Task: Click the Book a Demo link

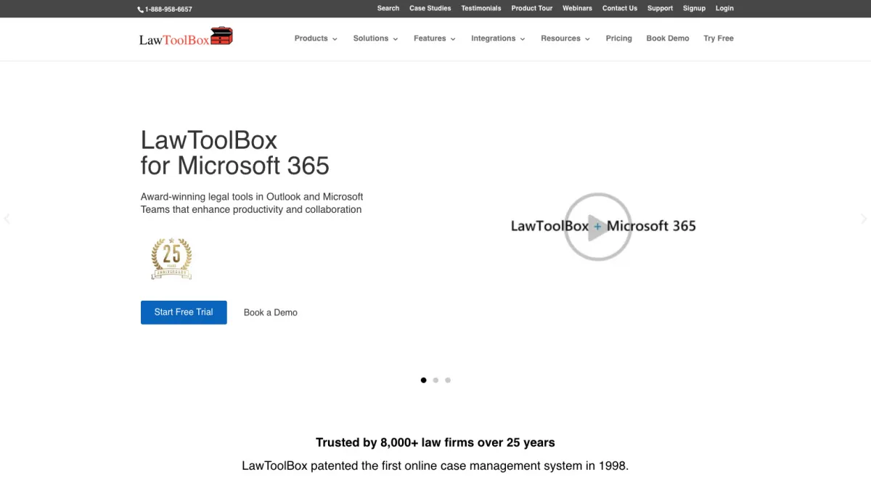Action: click(x=270, y=312)
